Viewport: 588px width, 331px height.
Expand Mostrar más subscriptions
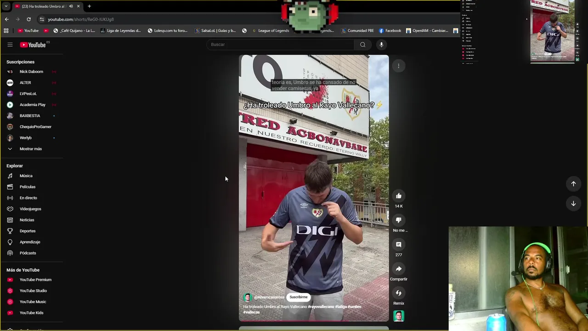(x=31, y=149)
